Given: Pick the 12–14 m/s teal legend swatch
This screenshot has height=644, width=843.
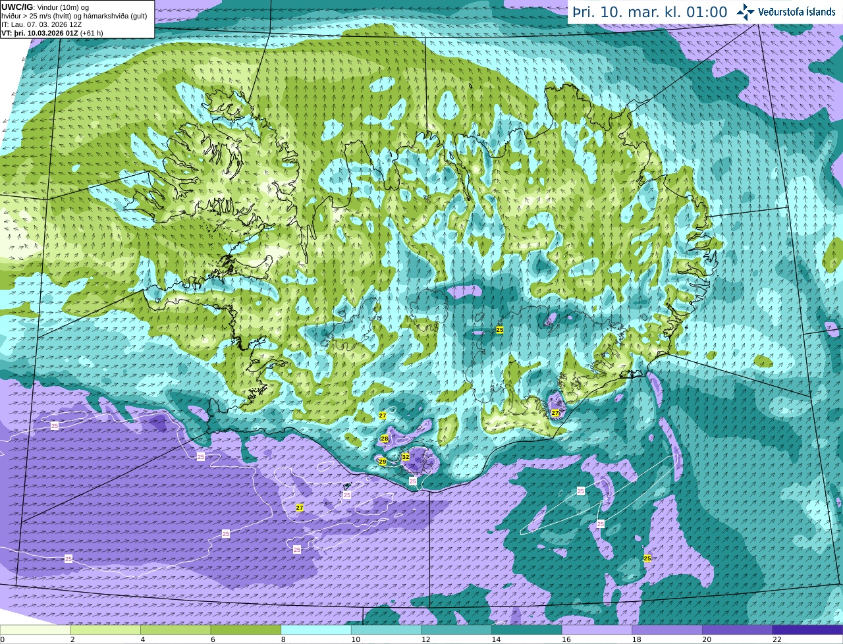Looking at the screenshot, I should [456, 630].
